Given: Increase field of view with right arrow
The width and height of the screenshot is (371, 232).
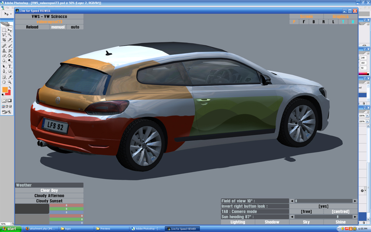Looking at the screenshot, I should [x=355, y=201].
